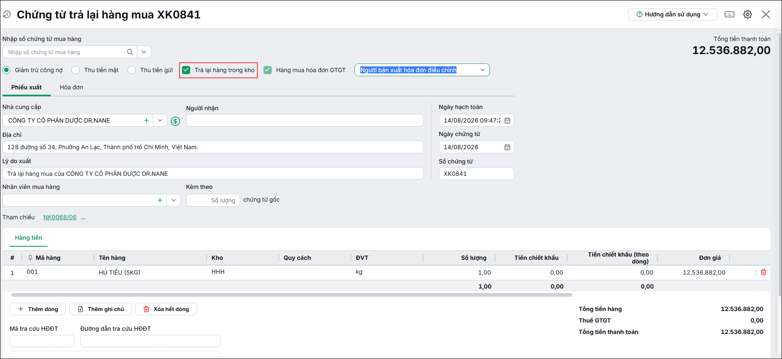
Task: Select Thu tiền mặt radio option
Action: [x=75, y=70]
